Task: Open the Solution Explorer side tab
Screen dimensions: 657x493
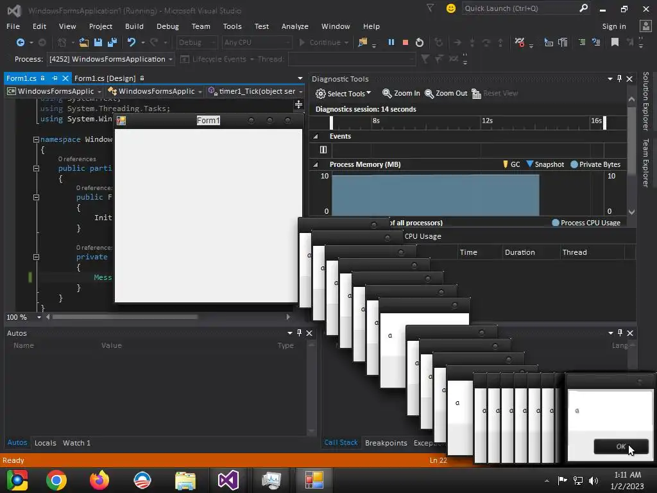Action: (645, 101)
